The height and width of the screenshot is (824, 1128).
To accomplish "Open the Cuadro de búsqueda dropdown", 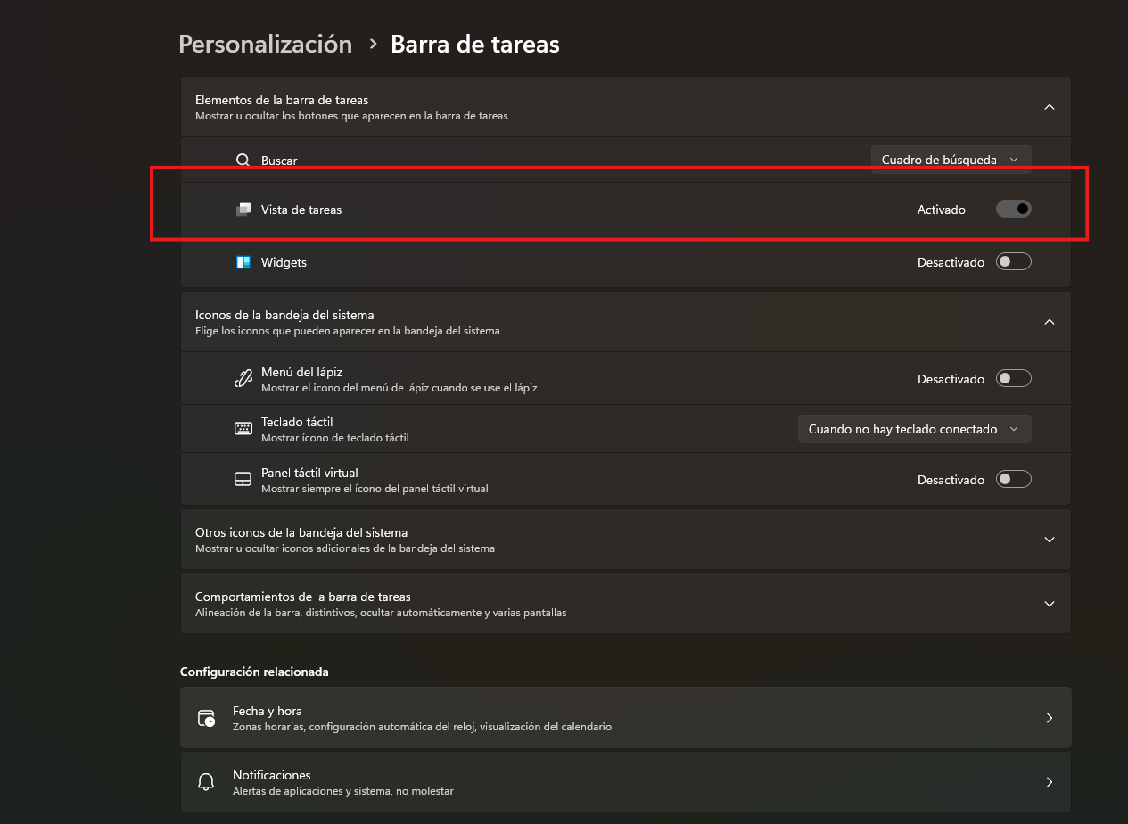I will click(951, 161).
